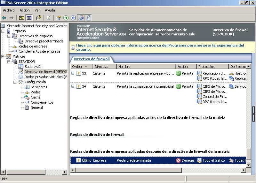Open the Supervisión node

[x=33, y=67]
